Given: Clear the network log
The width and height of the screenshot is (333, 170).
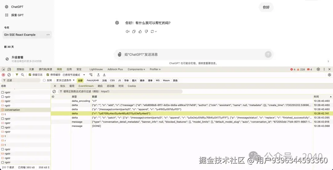Looking at the screenshot, I should (9, 75).
